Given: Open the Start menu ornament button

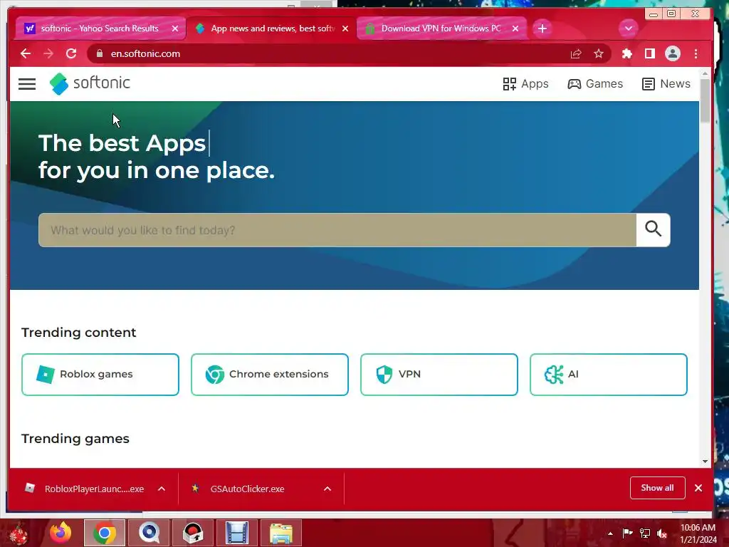Looking at the screenshot, I should point(19,533).
